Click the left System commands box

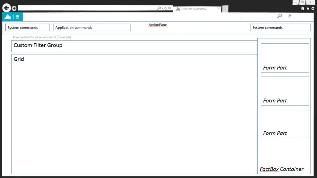point(28,28)
